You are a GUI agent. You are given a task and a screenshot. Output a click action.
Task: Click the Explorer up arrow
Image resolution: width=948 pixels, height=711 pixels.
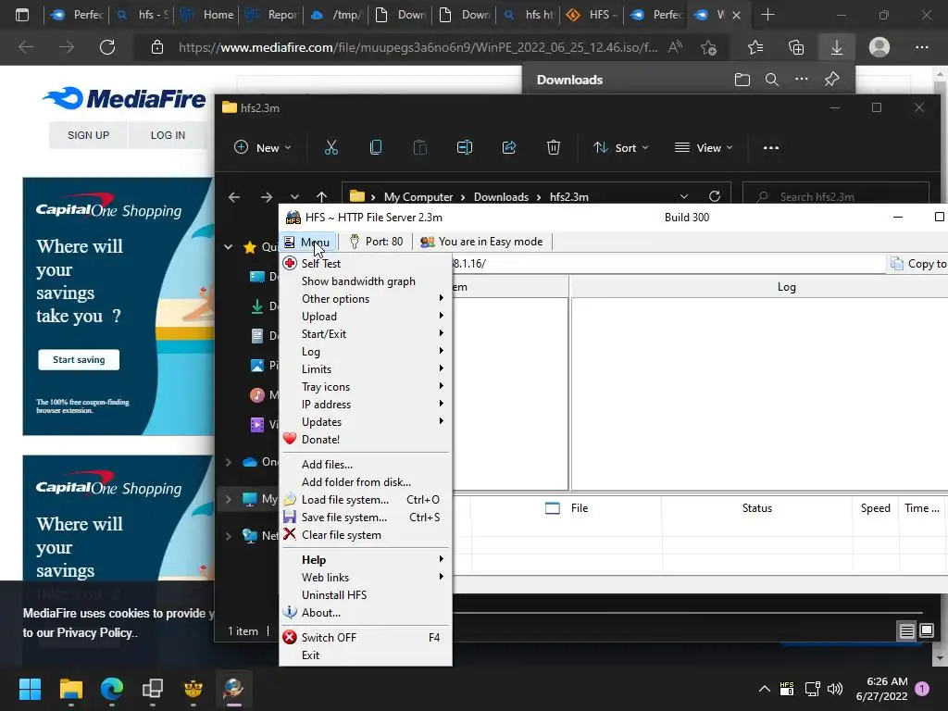click(x=321, y=197)
